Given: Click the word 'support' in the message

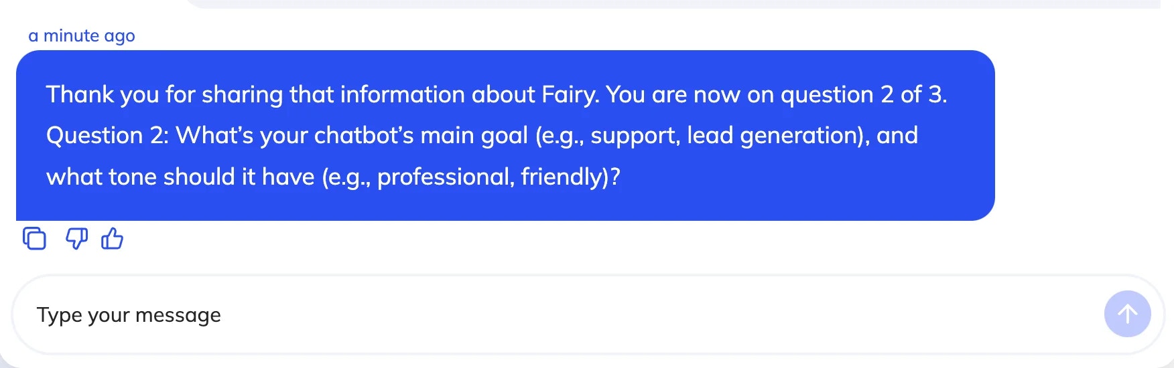Looking at the screenshot, I should click(x=633, y=136).
